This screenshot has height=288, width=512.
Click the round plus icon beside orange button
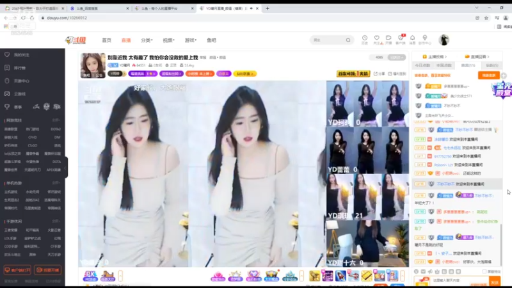coord(504,76)
